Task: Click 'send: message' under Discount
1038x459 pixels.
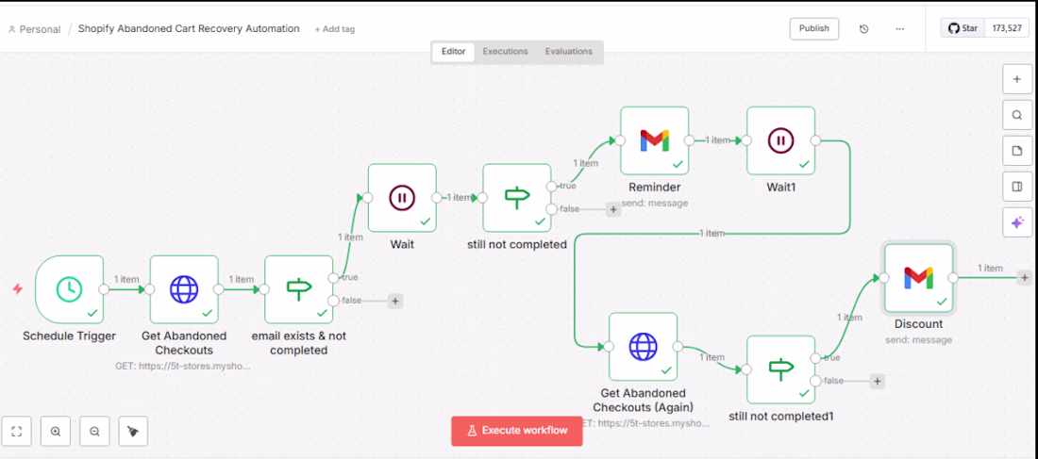Action: coord(919,340)
